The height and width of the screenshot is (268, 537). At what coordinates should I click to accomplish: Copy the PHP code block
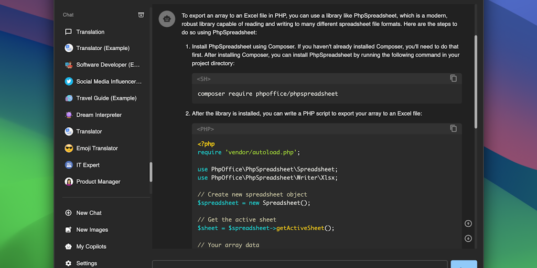coord(453,129)
